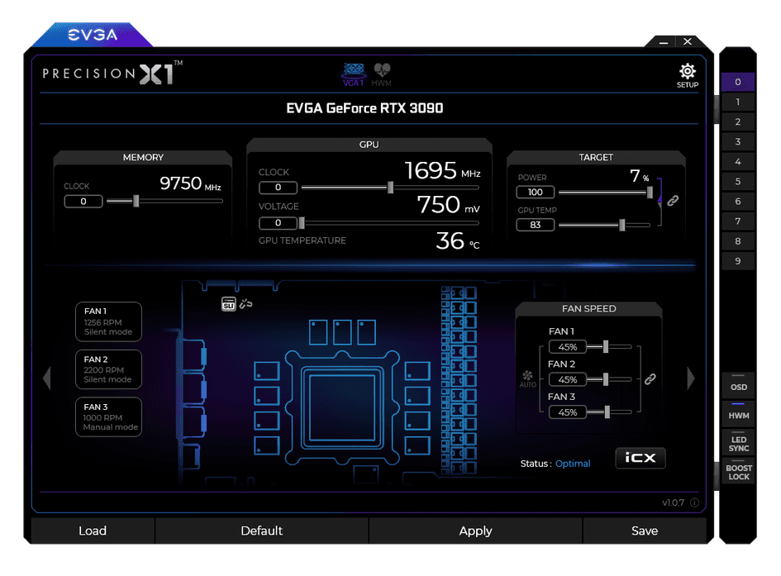Open the iCX button in the fan panel
Image resolution: width=781 pixels, height=576 pixels.
tap(640, 458)
